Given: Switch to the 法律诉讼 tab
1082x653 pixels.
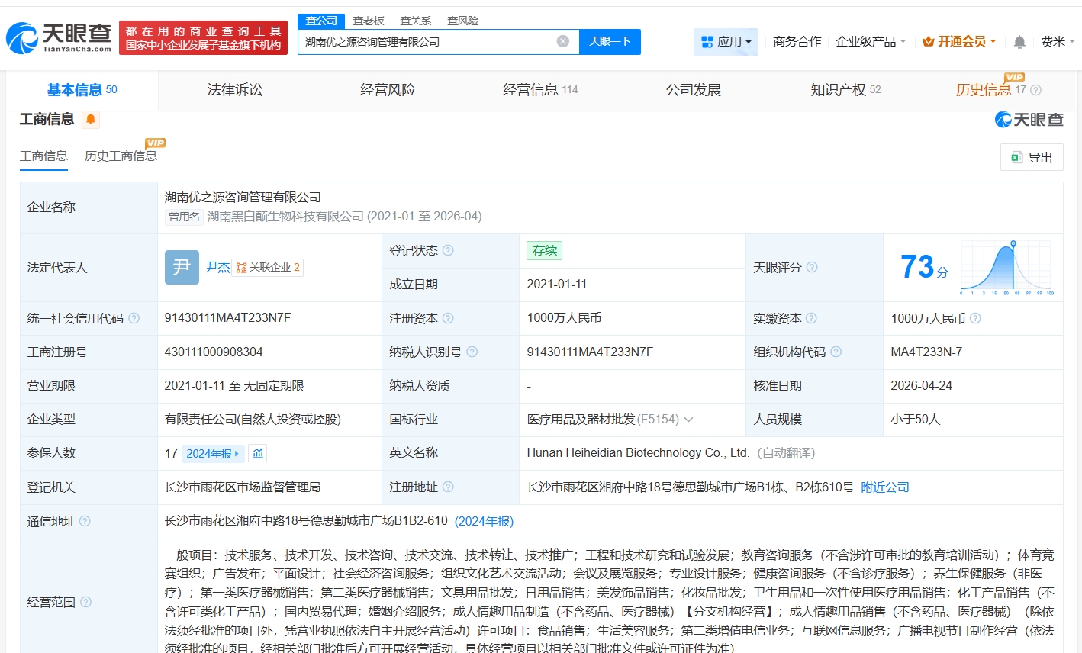Looking at the screenshot, I should [234, 90].
